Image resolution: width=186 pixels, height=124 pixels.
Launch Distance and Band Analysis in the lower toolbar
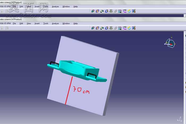coord(102,28)
